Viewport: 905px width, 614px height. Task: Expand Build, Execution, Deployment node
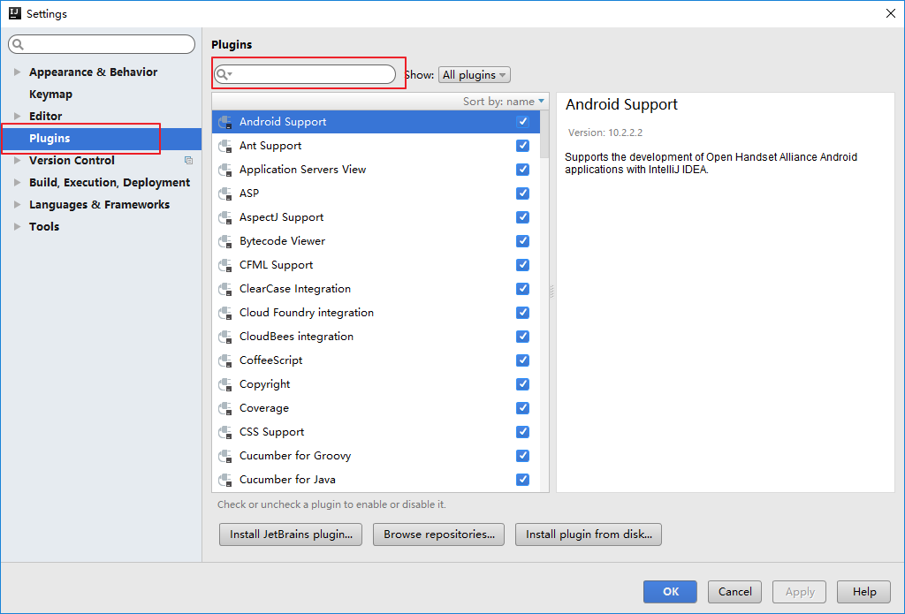(x=18, y=182)
